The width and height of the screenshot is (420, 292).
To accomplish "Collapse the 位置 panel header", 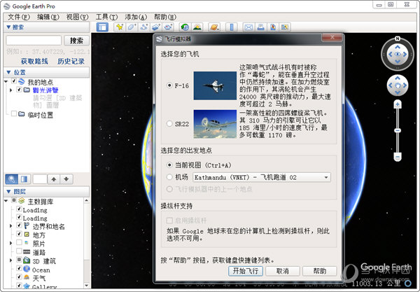I will coord(47,72).
